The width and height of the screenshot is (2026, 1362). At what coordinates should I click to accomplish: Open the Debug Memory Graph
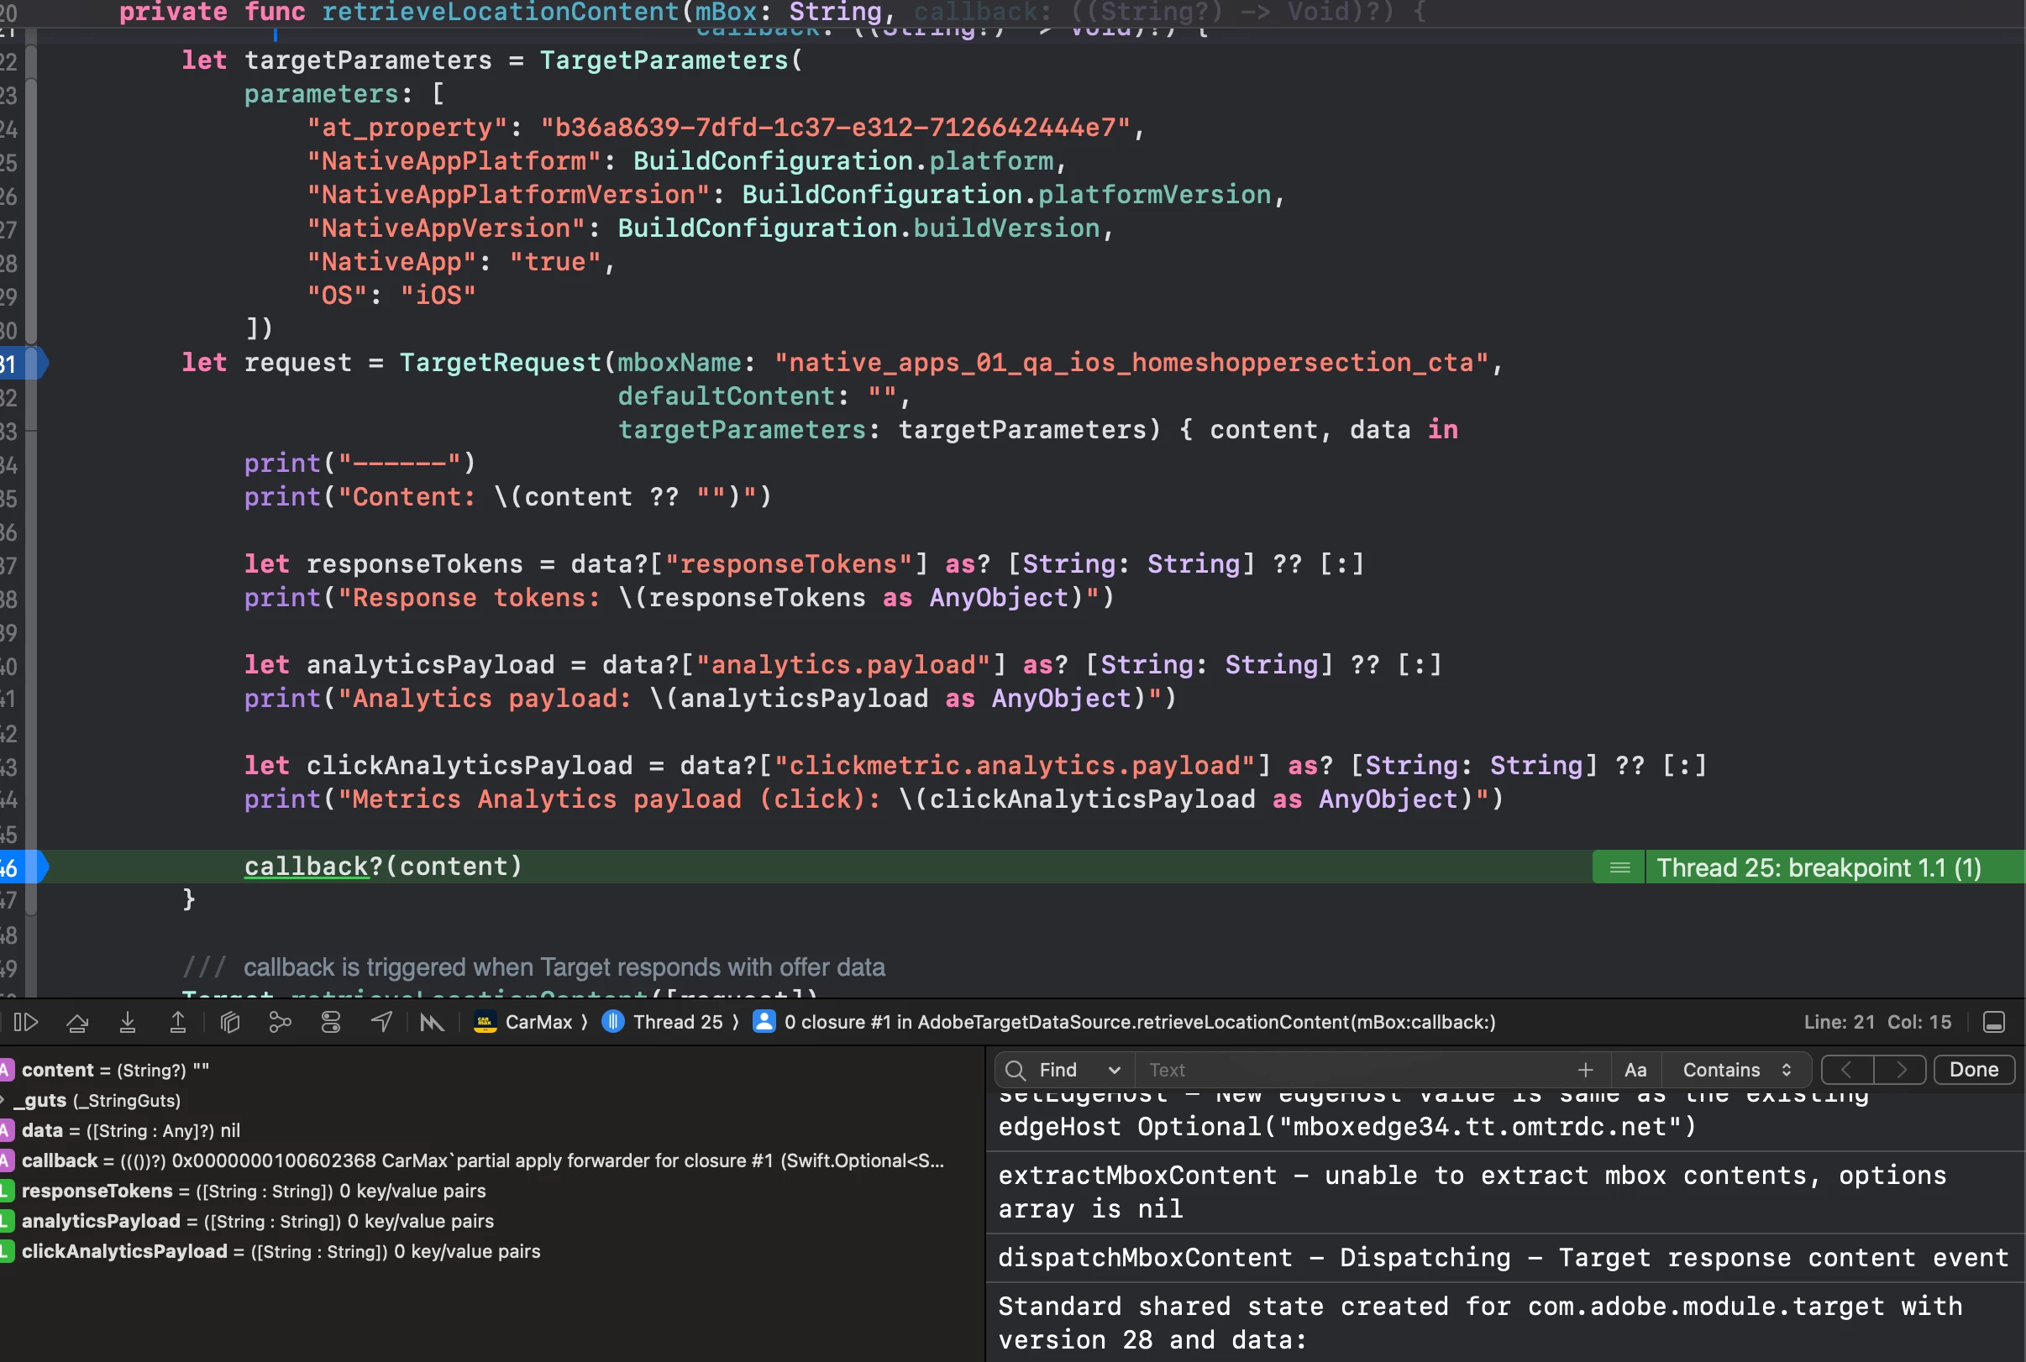tap(280, 1023)
